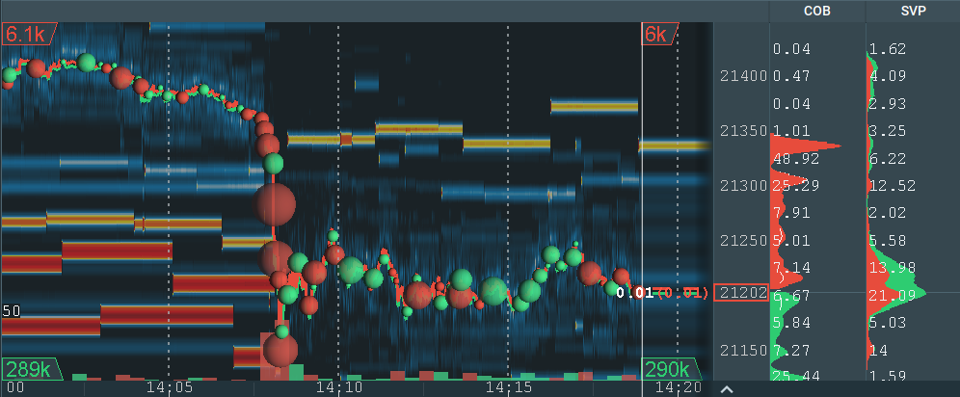Viewport: 960px width, 397px height.
Task: Click the SVP value 2.02
Action: (887, 213)
